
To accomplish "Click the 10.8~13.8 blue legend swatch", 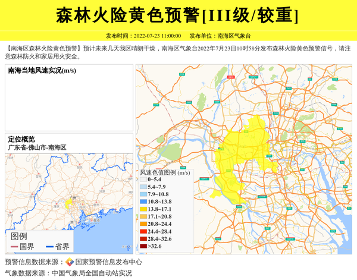I will click(143, 202).
